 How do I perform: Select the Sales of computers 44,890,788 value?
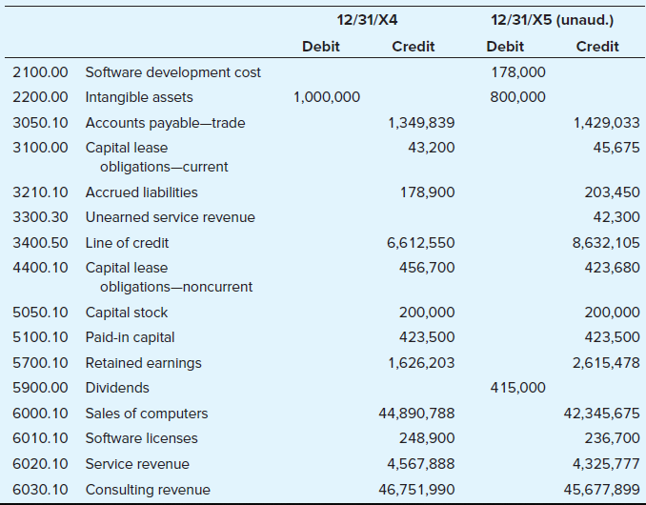pos(416,414)
